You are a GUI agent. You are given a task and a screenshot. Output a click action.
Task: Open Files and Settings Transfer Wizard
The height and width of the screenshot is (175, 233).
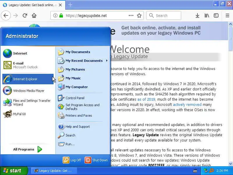[28, 102]
